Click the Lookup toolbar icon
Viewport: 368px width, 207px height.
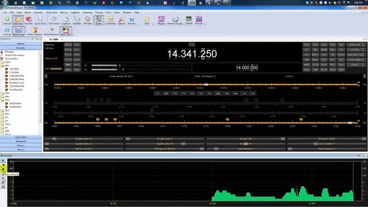tap(7, 31)
